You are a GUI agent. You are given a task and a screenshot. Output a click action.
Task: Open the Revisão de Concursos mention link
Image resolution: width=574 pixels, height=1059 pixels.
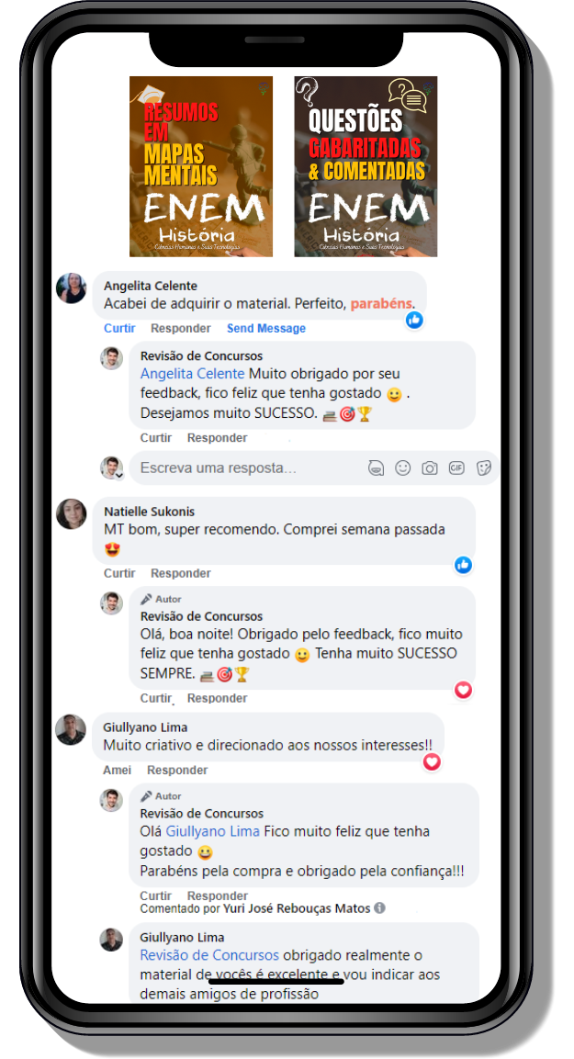pyautogui.click(x=209, y=955)
